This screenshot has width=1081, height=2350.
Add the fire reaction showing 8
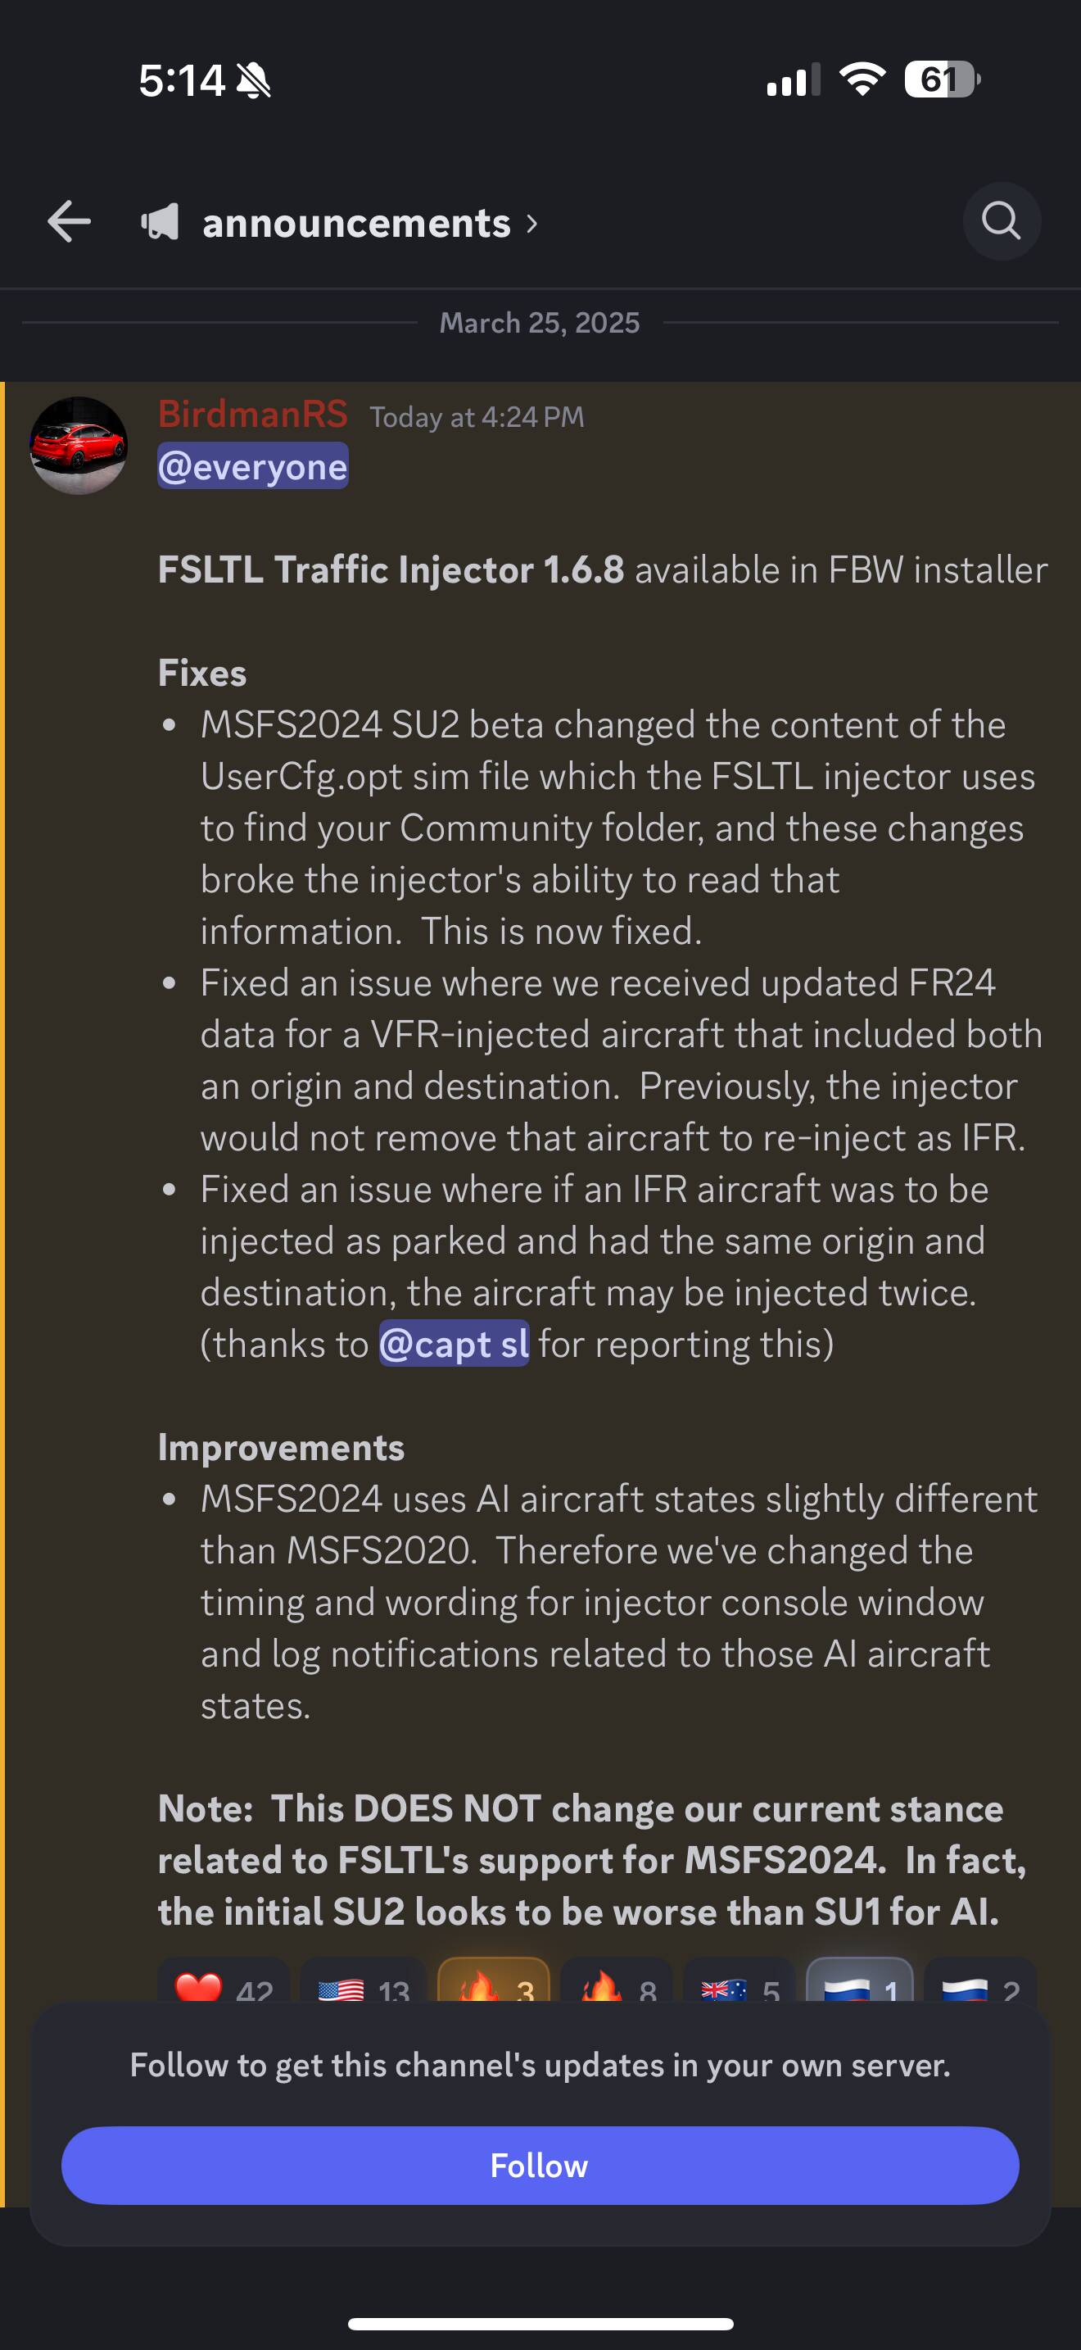(x=617, y=1981)
